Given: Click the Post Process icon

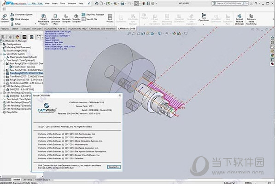Looking at the screenshot, I should (x=110, y=18).
